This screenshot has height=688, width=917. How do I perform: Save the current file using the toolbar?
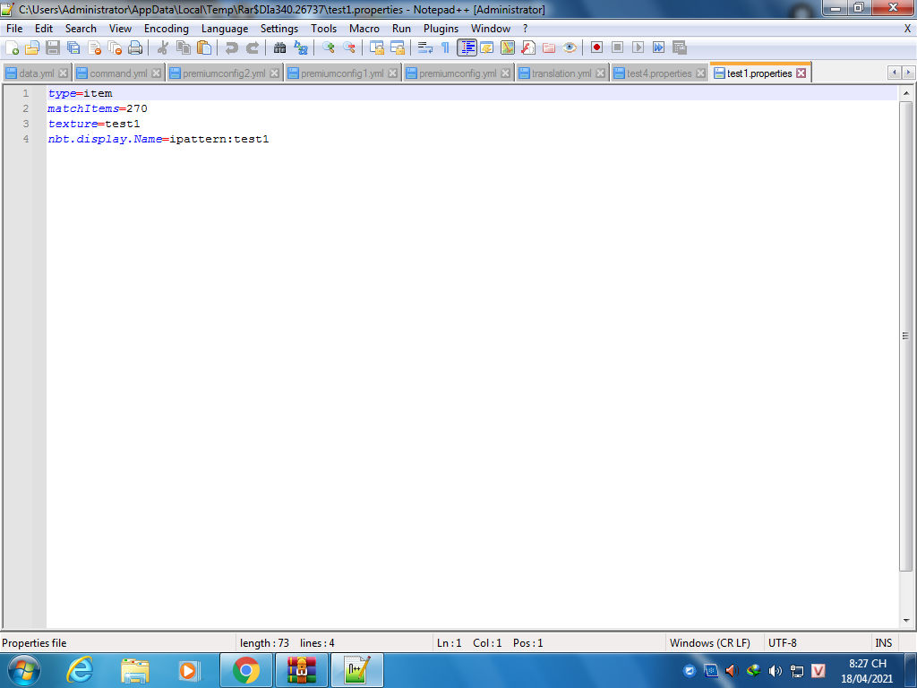(53, 48)
